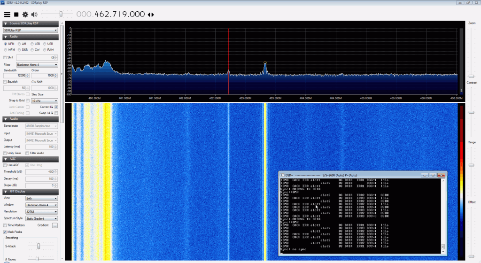Open the 10 kHz Step Size dropdown
The width and height of the screenshot is (481, 263).
pos(45,101)
